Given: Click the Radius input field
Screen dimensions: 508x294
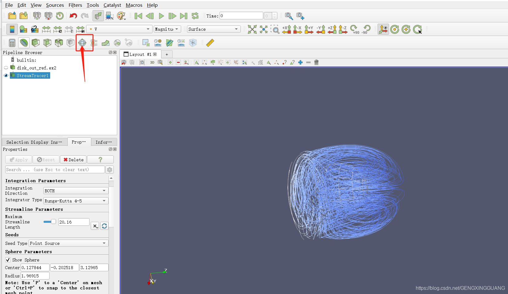Looking at the screenshot, I should 35,276.
